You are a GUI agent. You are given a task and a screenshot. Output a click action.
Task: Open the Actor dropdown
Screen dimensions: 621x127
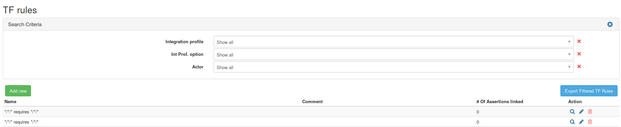393,67
